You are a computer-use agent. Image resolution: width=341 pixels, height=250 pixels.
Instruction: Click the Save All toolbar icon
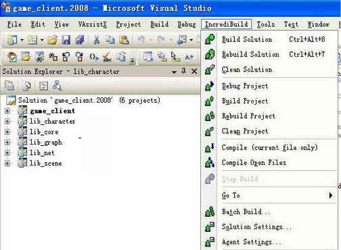80,40
